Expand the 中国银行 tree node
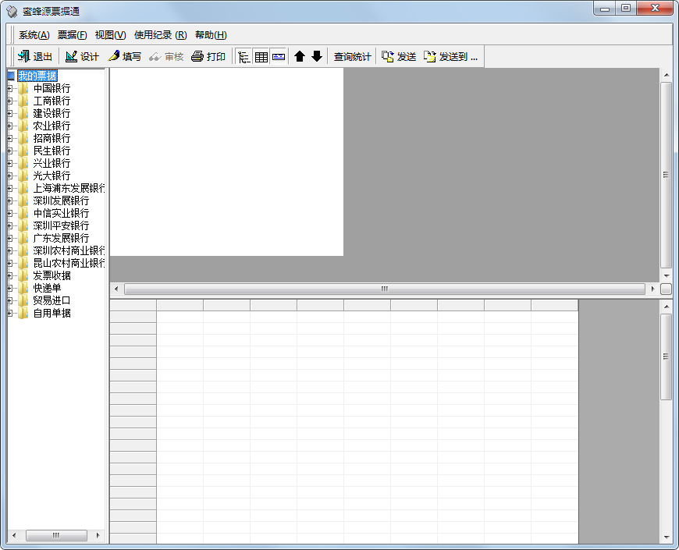Image resolution: width=679 pixels, height=550 pixels. pyautogui.click(x=8, y=88)
